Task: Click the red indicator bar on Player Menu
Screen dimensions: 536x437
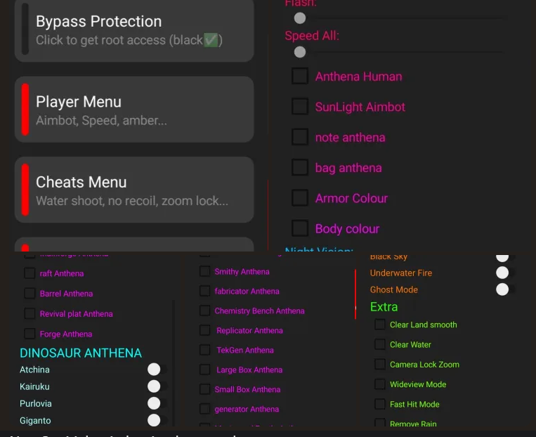Action: pos(25,110)
